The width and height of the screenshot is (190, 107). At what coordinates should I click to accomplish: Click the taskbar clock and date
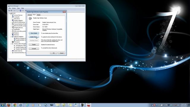[184, 105]
